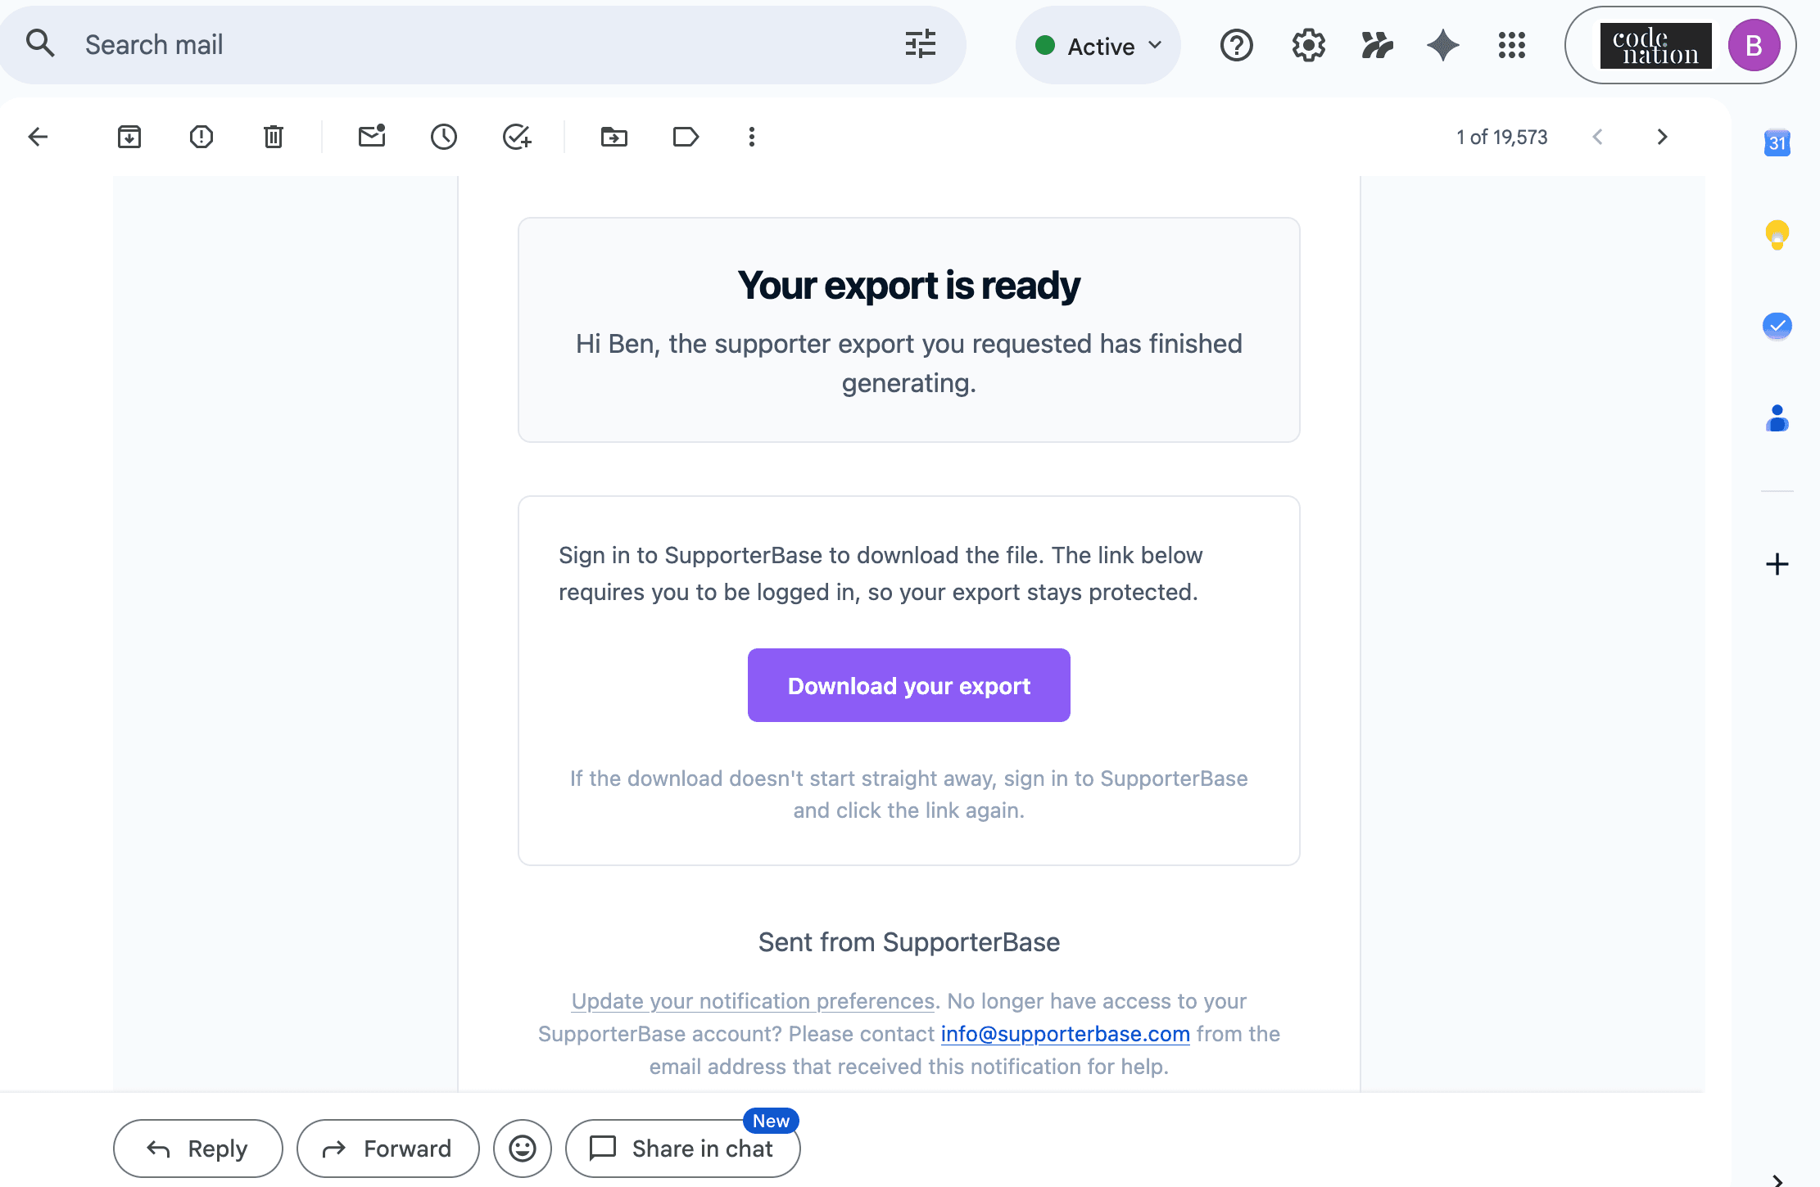Click Share in chat button
Screen dimensions: 1820x1187
point(683,1149)
